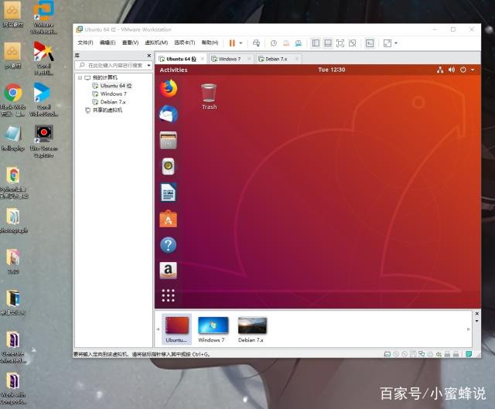
Task: Select the Debian 7.x thumbnail
Action: coord(252,329)
